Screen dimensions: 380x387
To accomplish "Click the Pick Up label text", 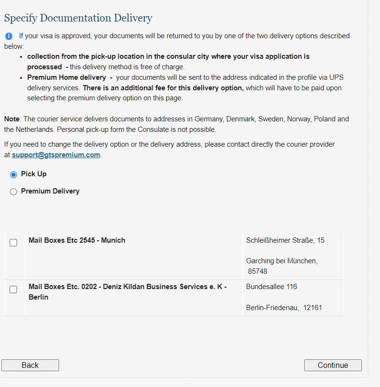I will point(34,174).
